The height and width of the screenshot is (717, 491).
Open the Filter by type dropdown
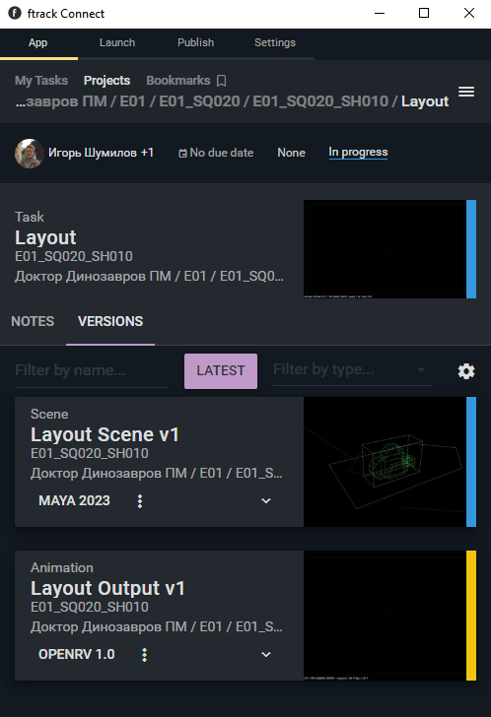pos(352,369)
